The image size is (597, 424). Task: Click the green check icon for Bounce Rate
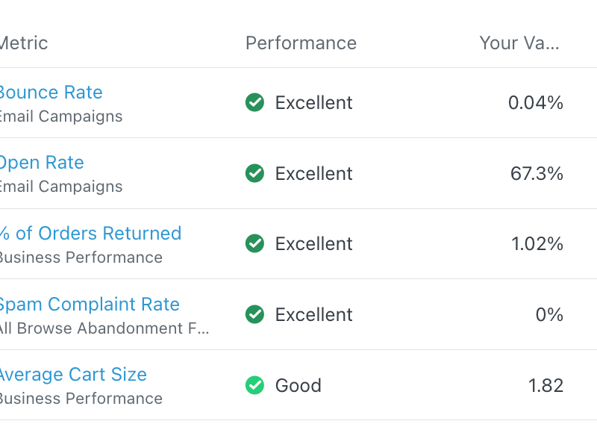click(255, 102)
